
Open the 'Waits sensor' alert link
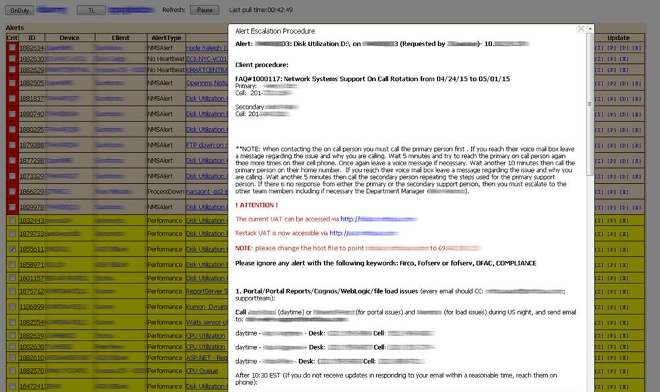click(x=207, y=322)
